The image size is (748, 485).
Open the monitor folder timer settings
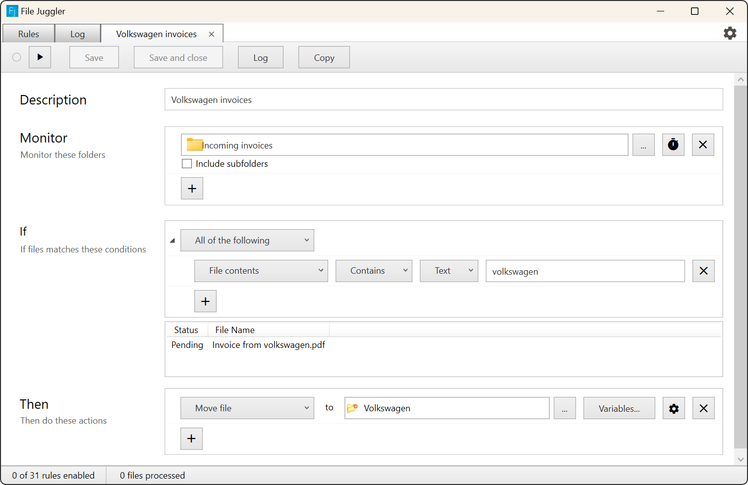673,145
